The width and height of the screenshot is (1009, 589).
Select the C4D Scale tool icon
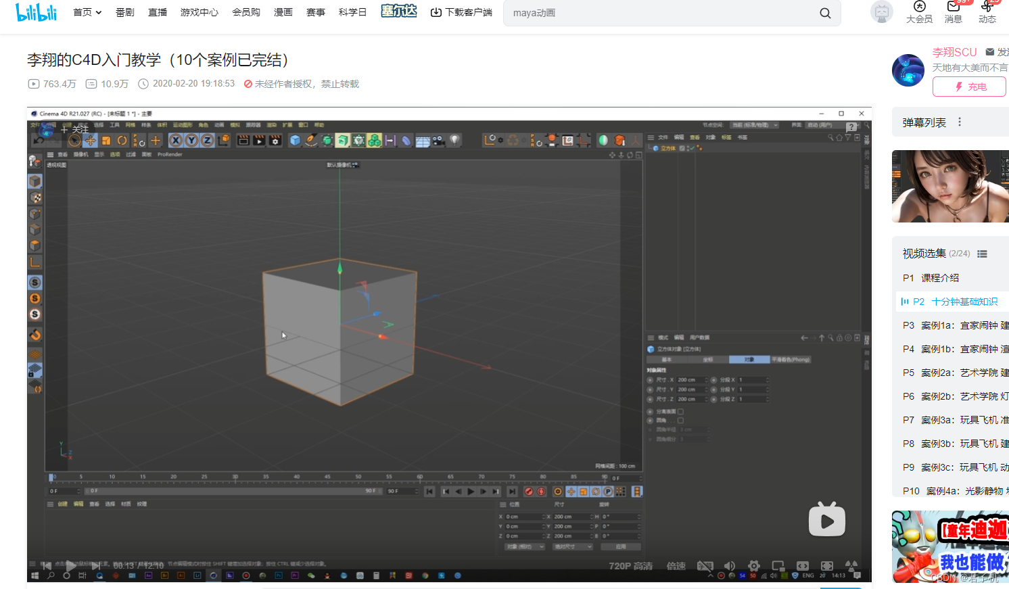pyautogui.click(x=106, y=140)
